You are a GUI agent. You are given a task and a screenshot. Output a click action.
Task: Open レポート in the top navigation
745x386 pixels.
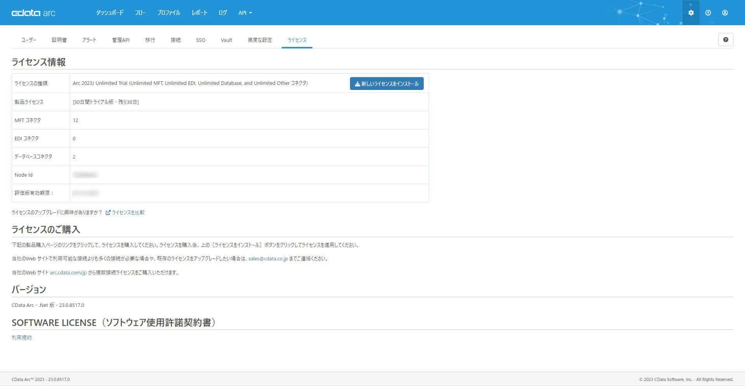[199, 13]
